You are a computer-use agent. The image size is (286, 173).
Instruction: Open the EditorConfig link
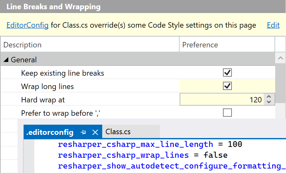tap(27, 25)
